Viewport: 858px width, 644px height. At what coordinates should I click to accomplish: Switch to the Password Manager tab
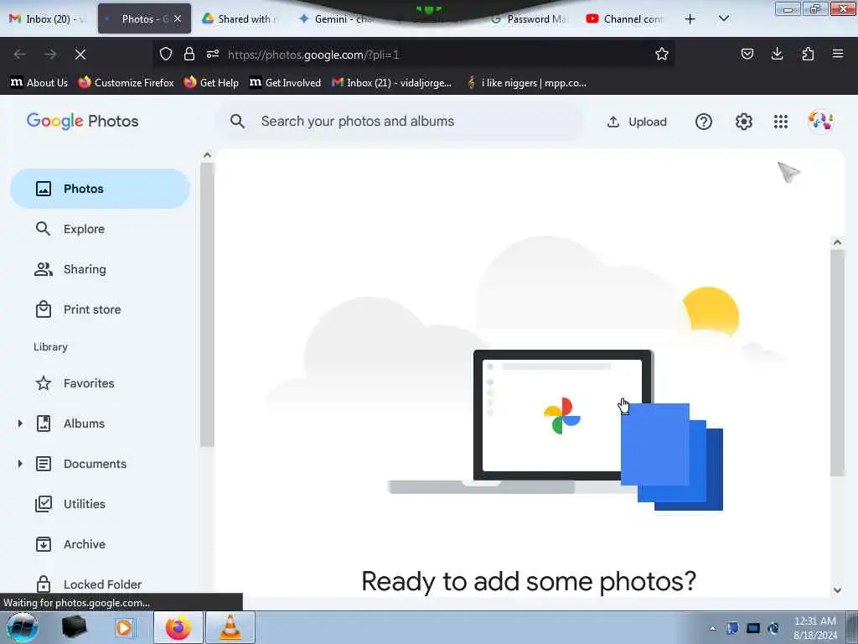click(x=530, y=19)
